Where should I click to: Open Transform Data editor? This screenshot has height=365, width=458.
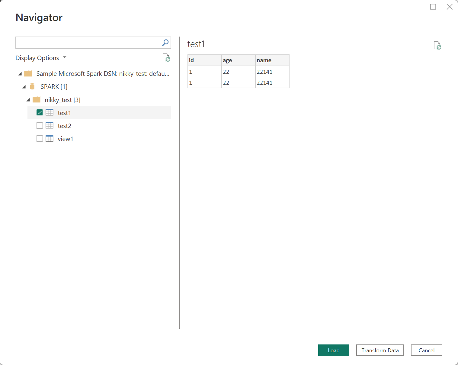(380, 350)
